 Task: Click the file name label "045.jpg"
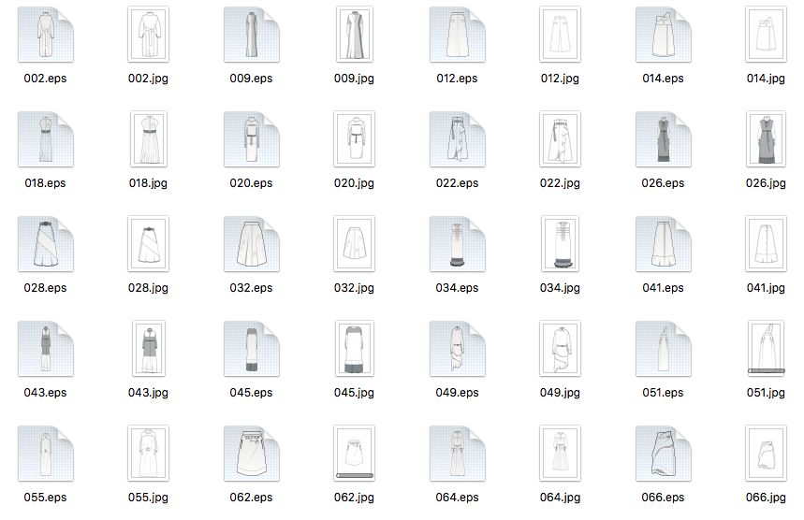click(x=355, y=393)
